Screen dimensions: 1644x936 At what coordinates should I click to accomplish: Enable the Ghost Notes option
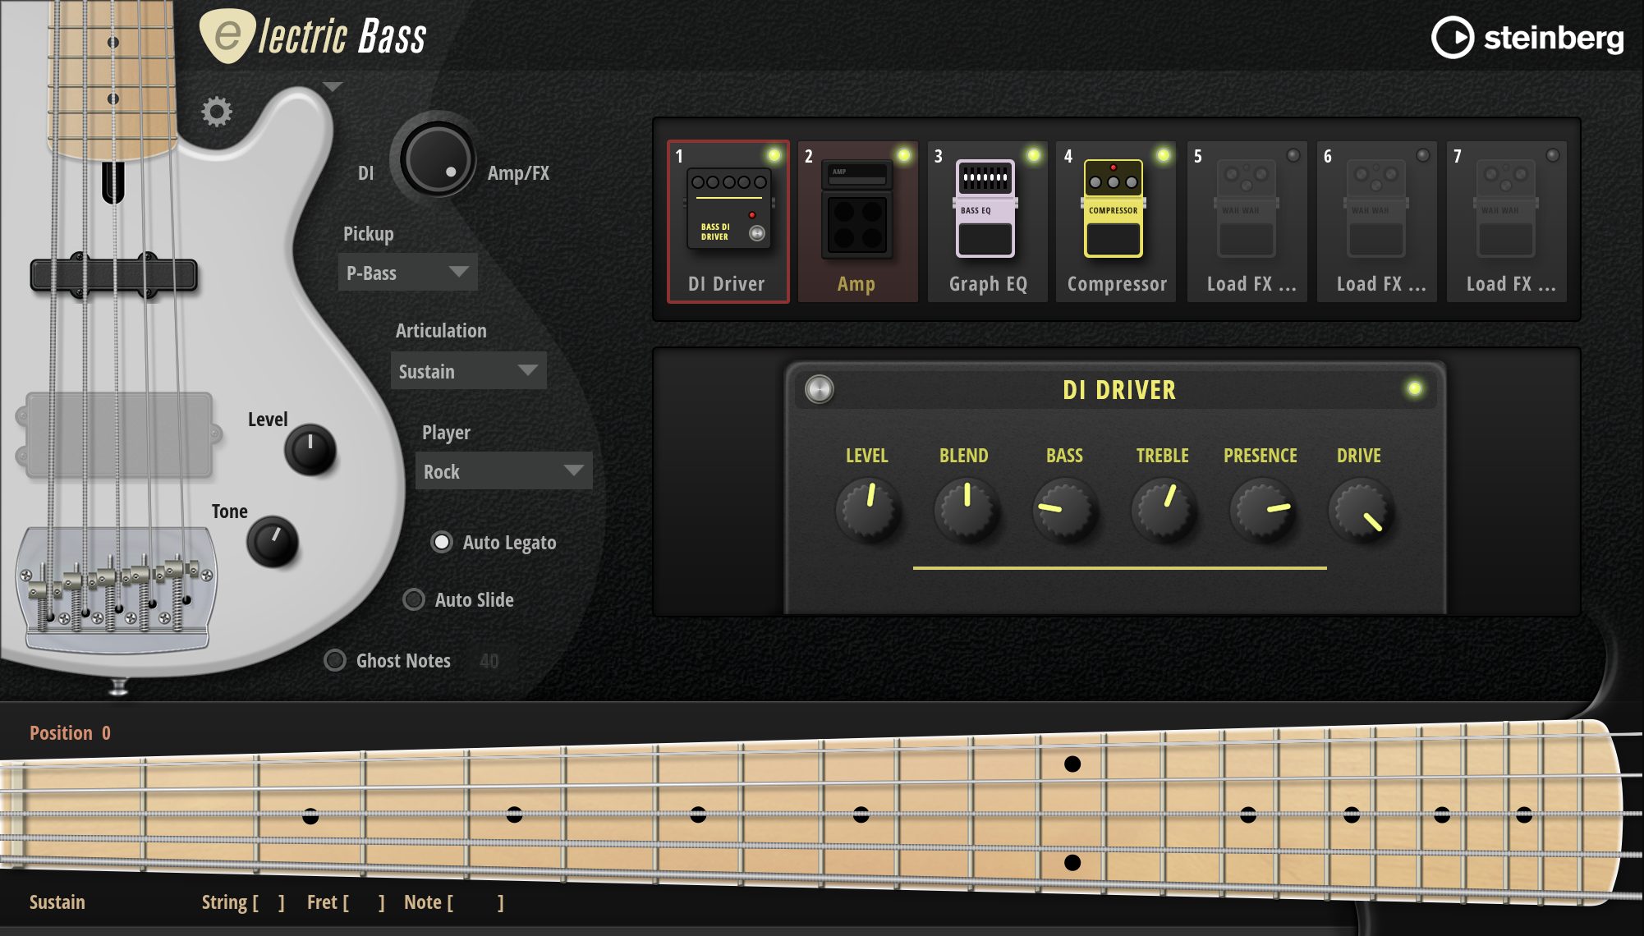(x=335, y=660)
